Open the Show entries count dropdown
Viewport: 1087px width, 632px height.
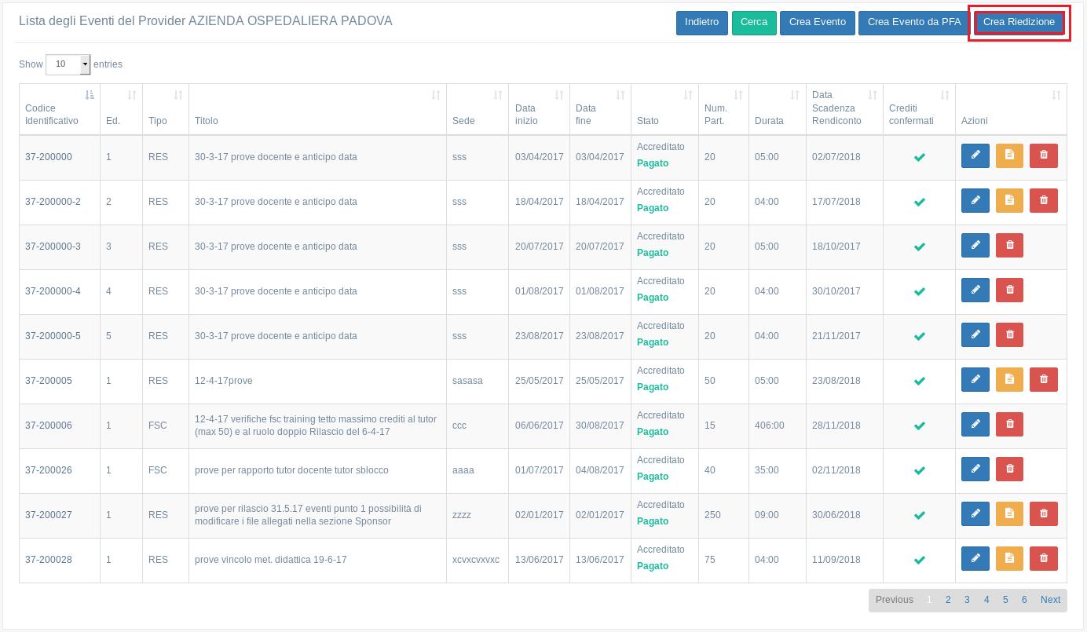pos(68,64)
